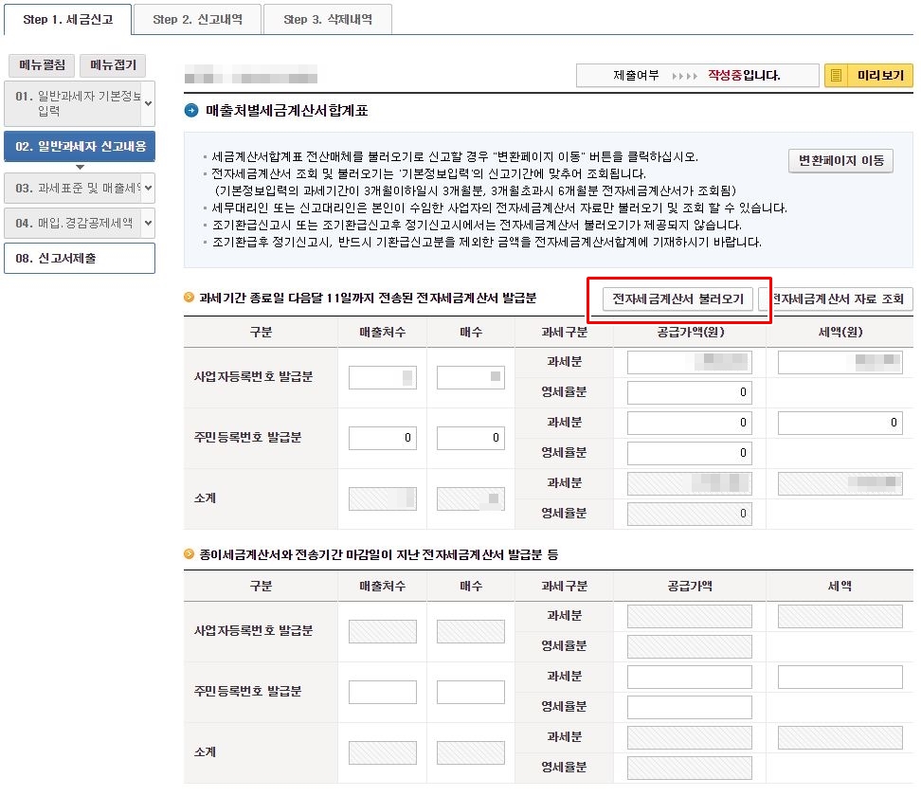The image size is (921, 796).
Task: Click the 공급가액(원) column header
Action: pos(690,332)
